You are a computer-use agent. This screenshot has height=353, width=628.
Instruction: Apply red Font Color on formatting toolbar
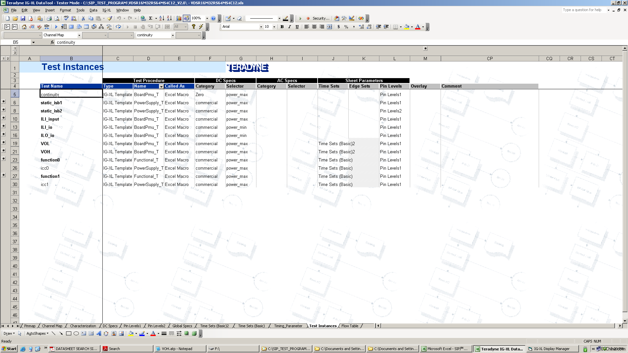tap(418, 27)
